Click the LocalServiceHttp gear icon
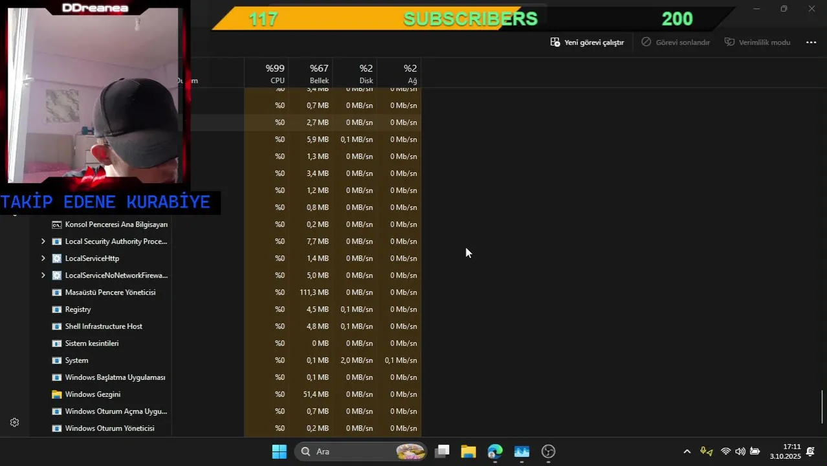Screen dimensions: 827x466 (x=57, y=258)
